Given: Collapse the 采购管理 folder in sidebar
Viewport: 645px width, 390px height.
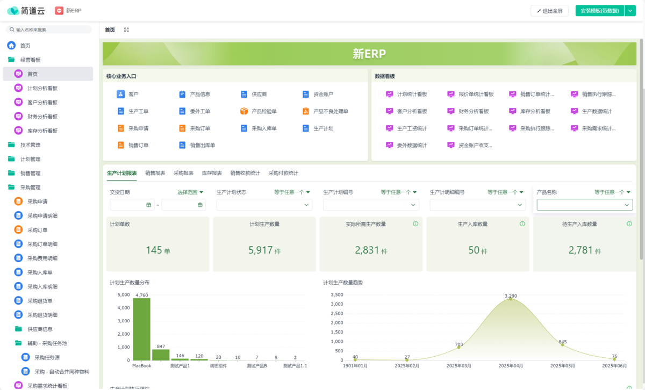Looking at the screenshot, I should (x=11, y=187).
